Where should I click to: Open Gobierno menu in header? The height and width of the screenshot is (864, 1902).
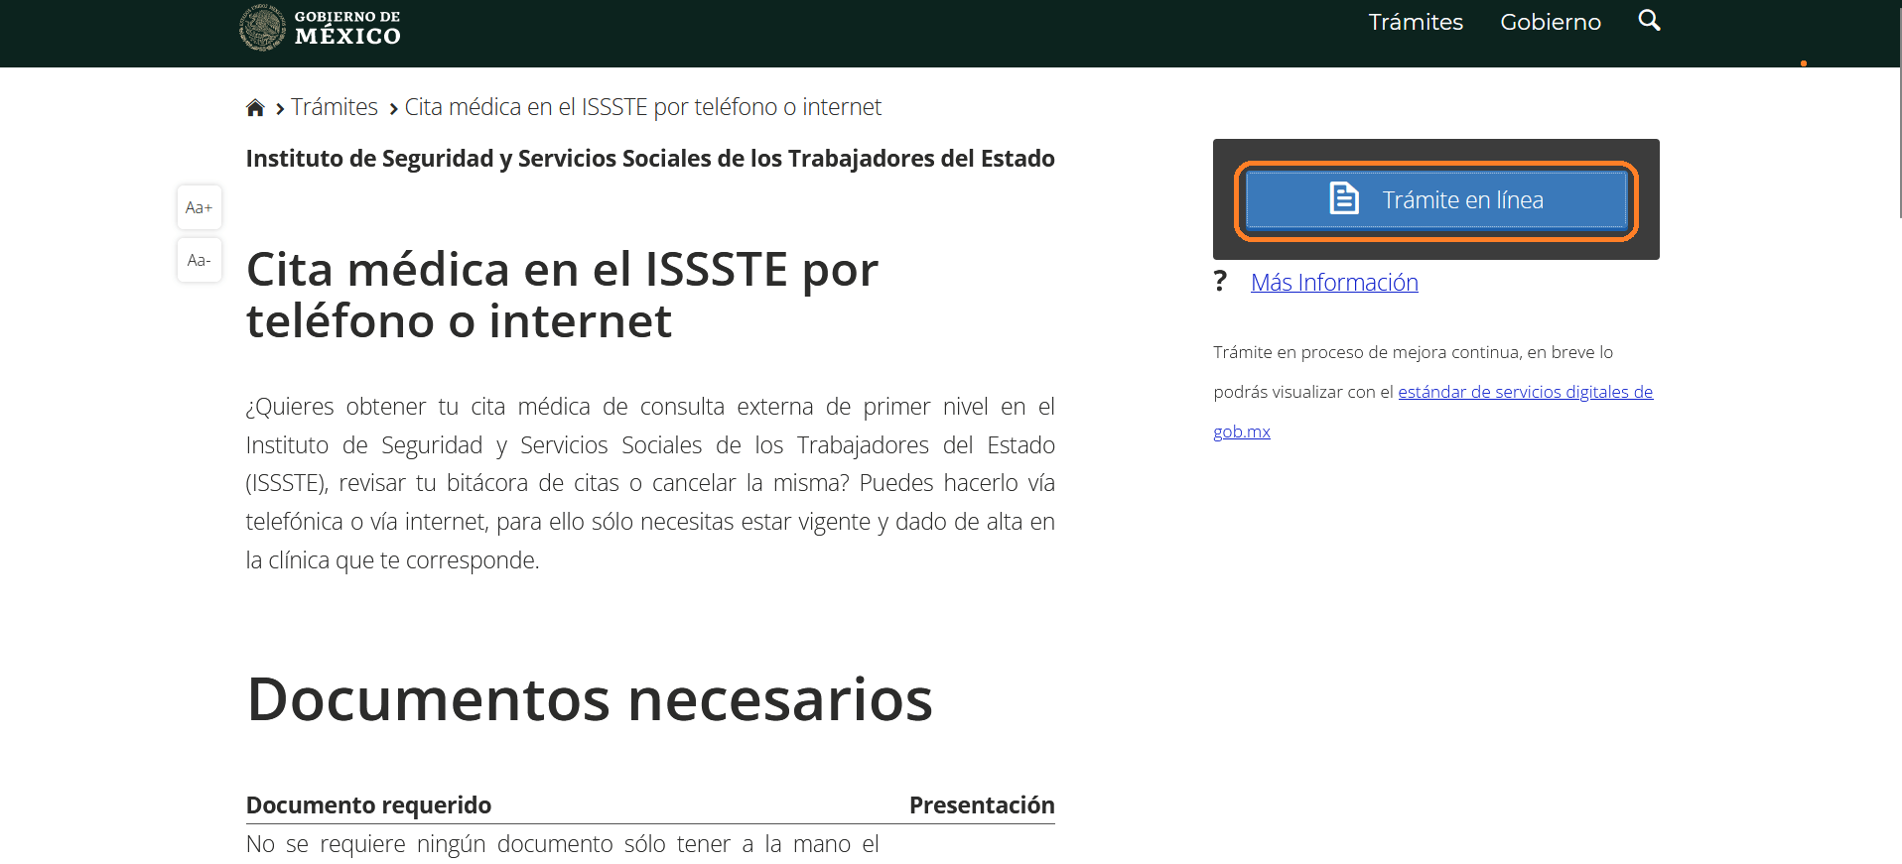(1551, 22)
